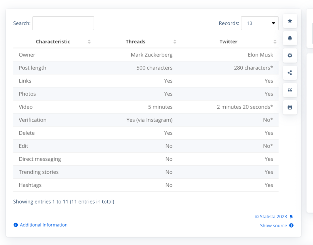Select the Elon Musk cell

tap(260, 55)
